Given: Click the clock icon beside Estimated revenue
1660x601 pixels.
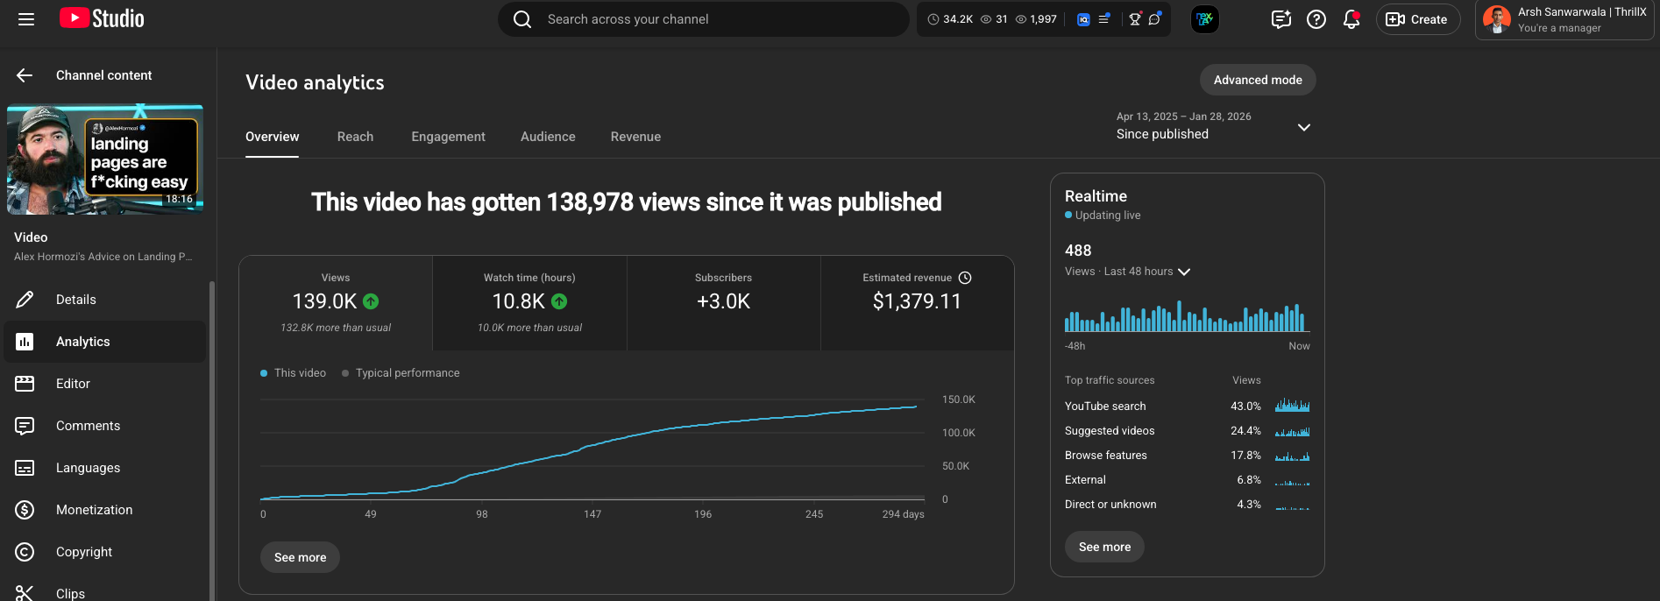Looking at the screenshot, I should tap(965, 278).
